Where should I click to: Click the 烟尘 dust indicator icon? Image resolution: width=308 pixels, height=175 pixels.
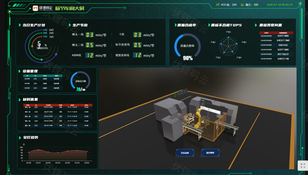click(x=242, y=4)
